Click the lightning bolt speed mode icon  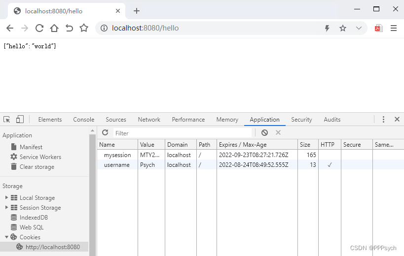pyautogui.click(x=327, y=28)
